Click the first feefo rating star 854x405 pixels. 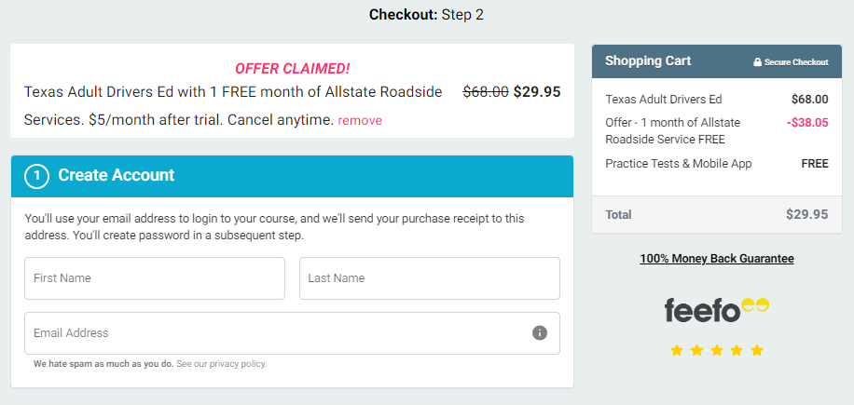pos(677,351)
